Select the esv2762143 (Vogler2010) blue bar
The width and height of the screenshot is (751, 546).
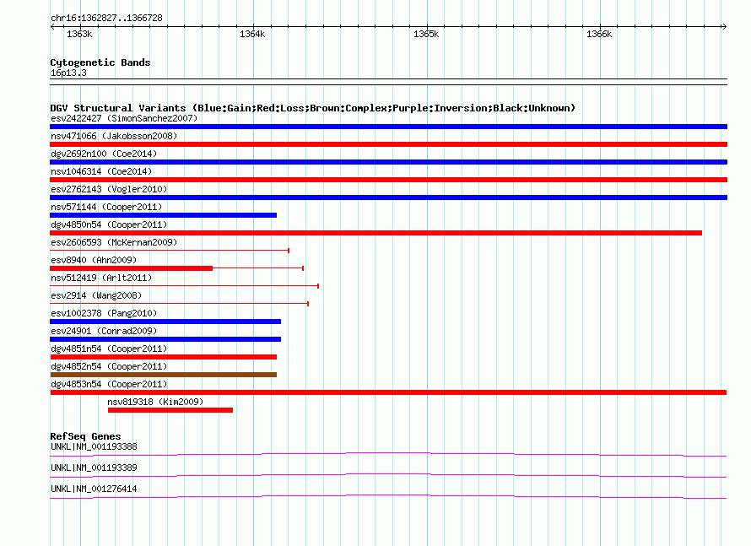(388, 197)
